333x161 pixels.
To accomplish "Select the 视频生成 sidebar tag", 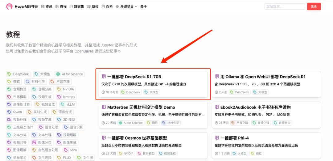I will [x=42, y=97].
